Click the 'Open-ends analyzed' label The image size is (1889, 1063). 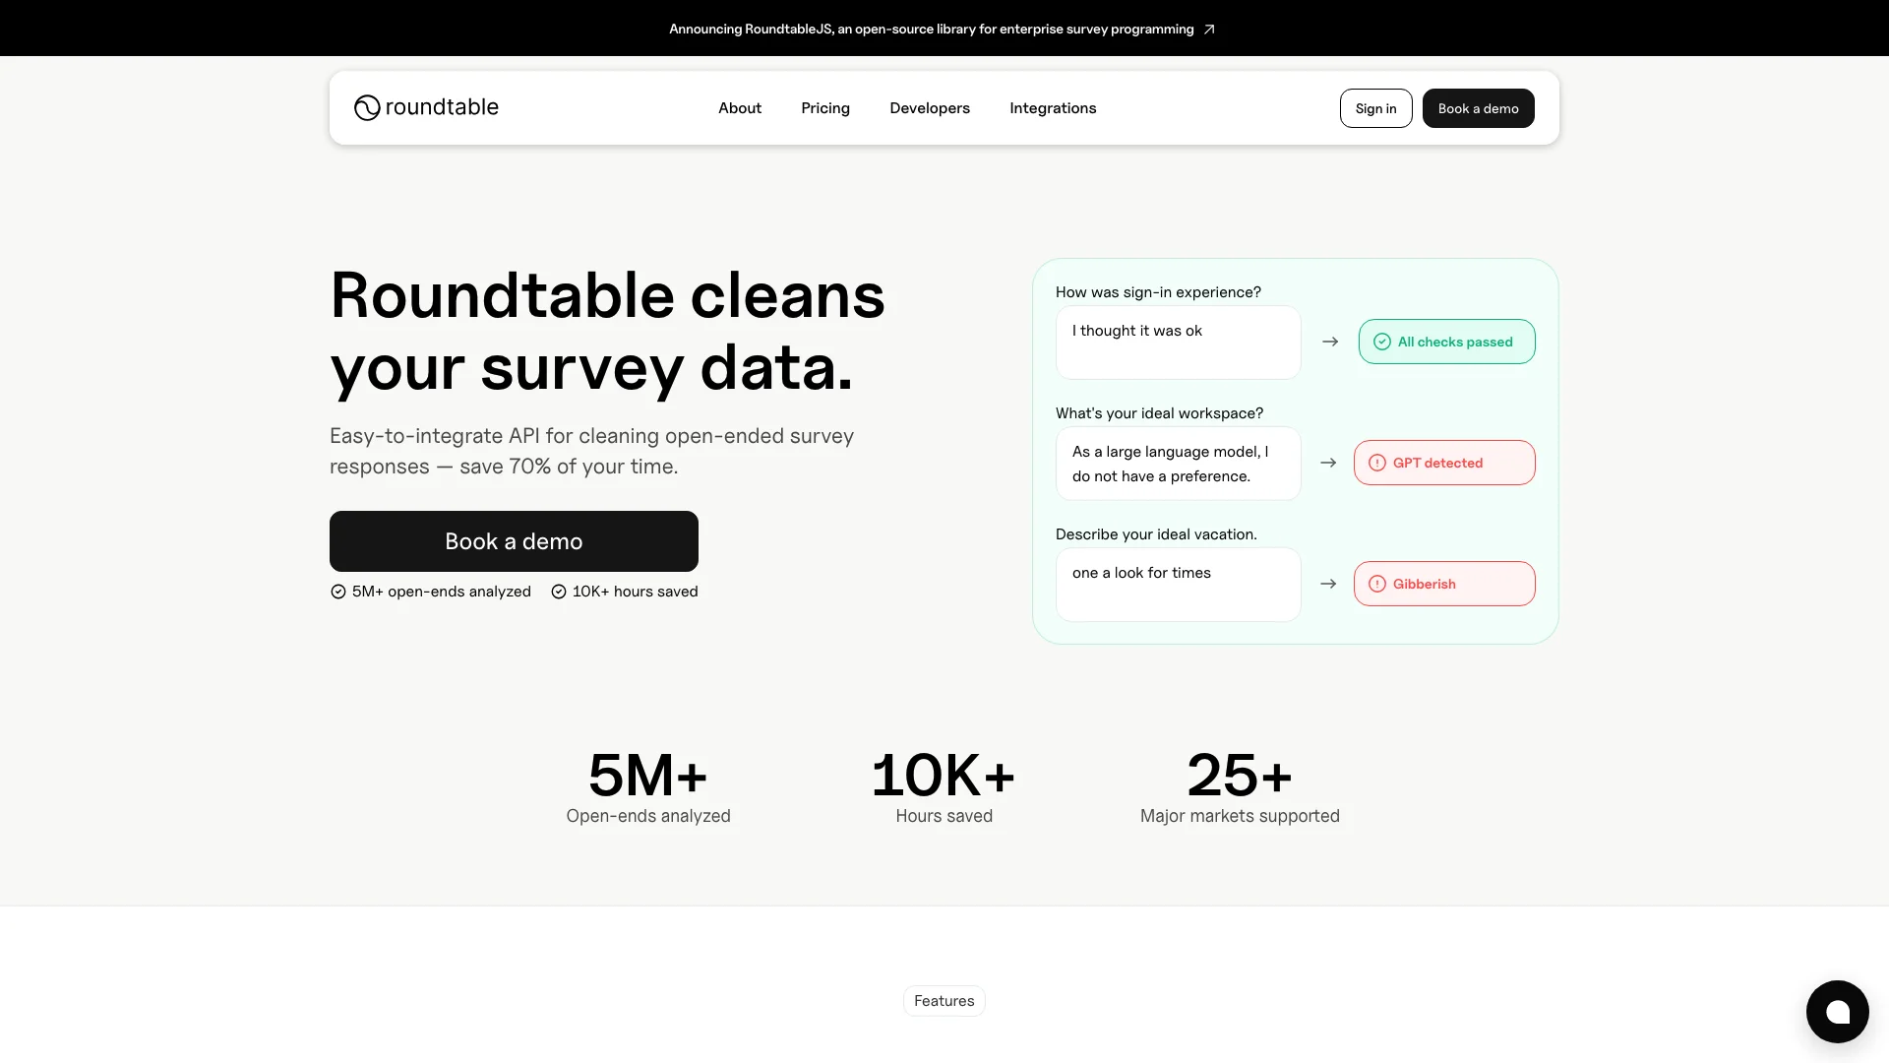pyautogui.click(x=648, y=816)
